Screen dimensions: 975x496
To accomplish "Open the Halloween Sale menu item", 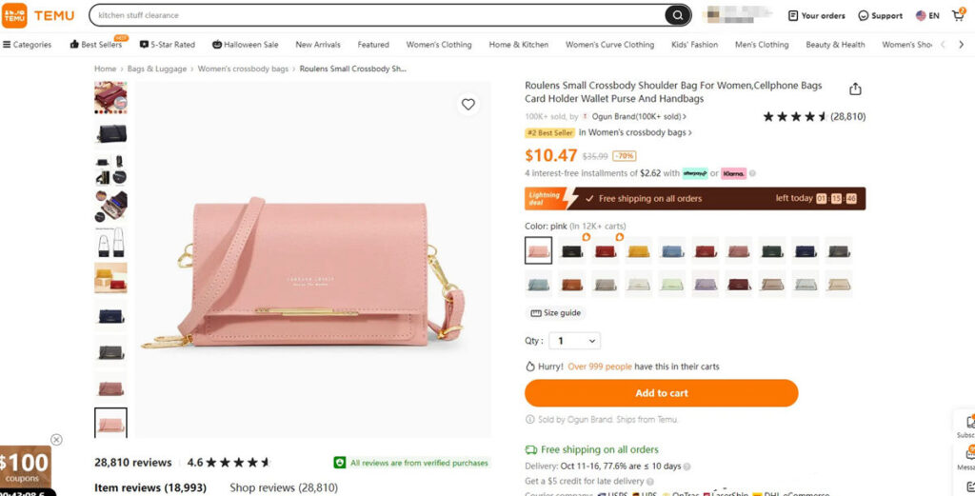I will [245, 45].
